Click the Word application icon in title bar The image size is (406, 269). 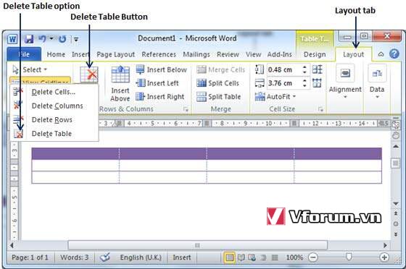pos(12,39)
